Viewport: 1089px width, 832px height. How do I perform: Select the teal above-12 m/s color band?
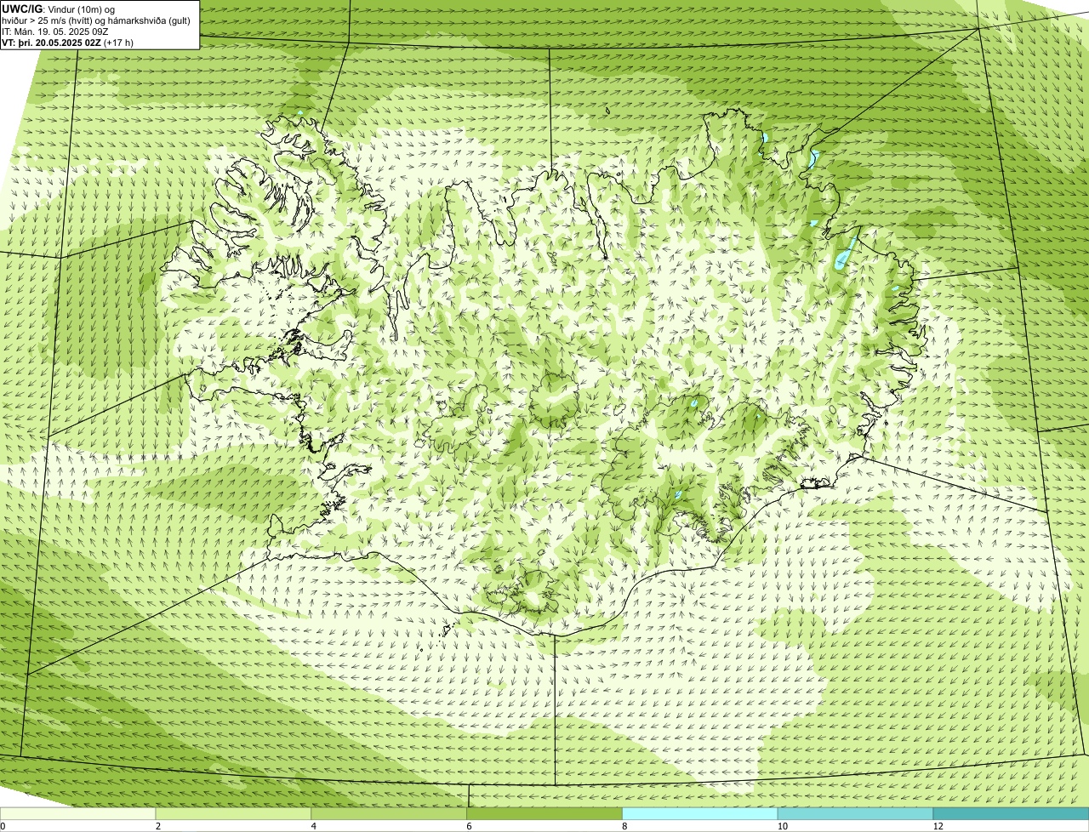pos(1011,813)
